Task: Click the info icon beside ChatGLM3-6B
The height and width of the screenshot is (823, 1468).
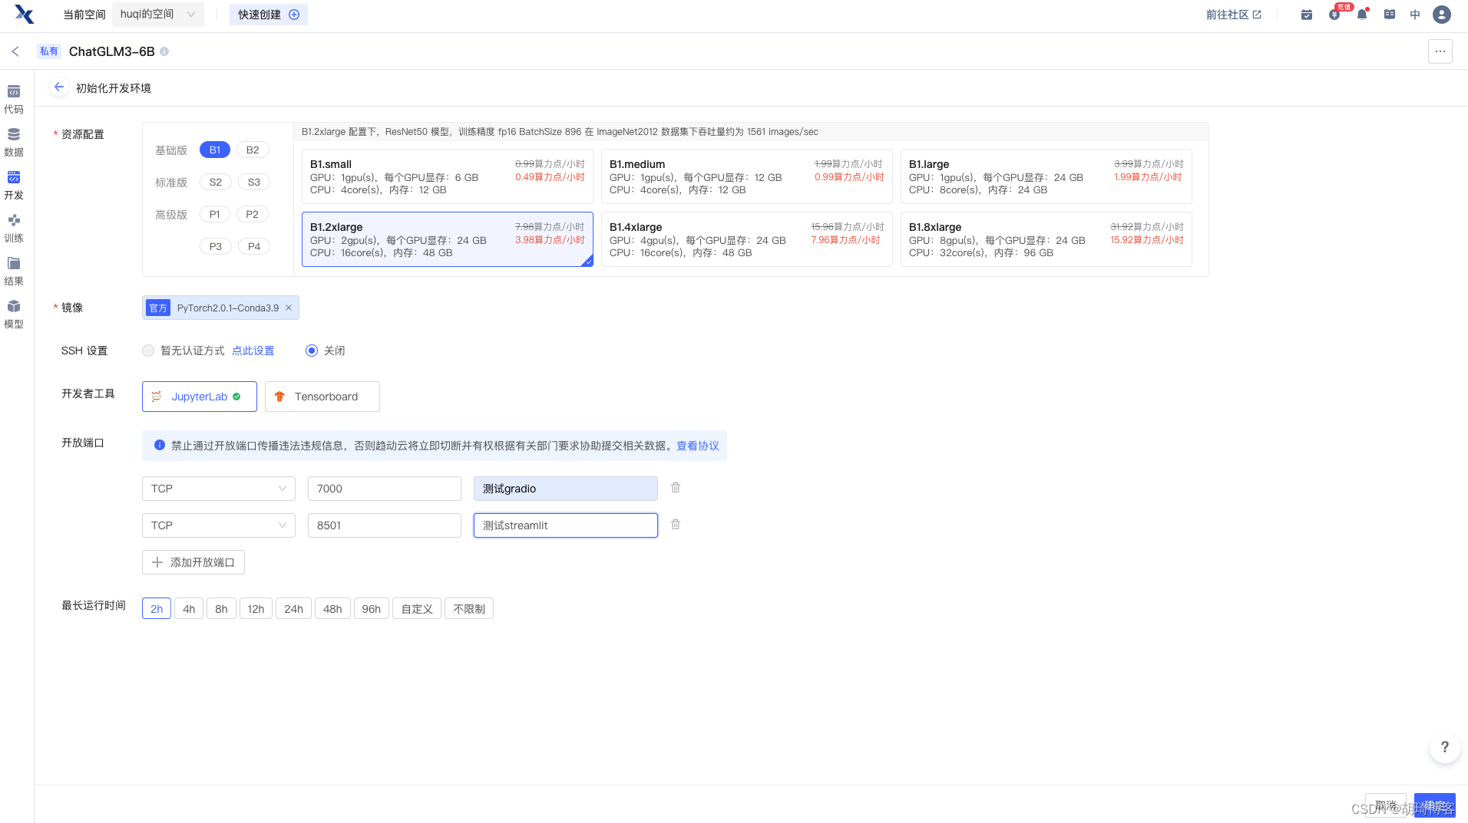Action: point(164,51)
